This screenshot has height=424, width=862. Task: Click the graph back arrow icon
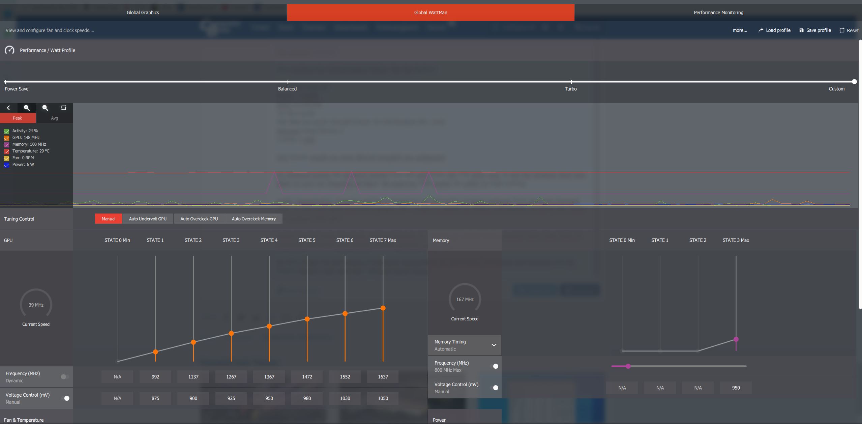click(8, 108)
